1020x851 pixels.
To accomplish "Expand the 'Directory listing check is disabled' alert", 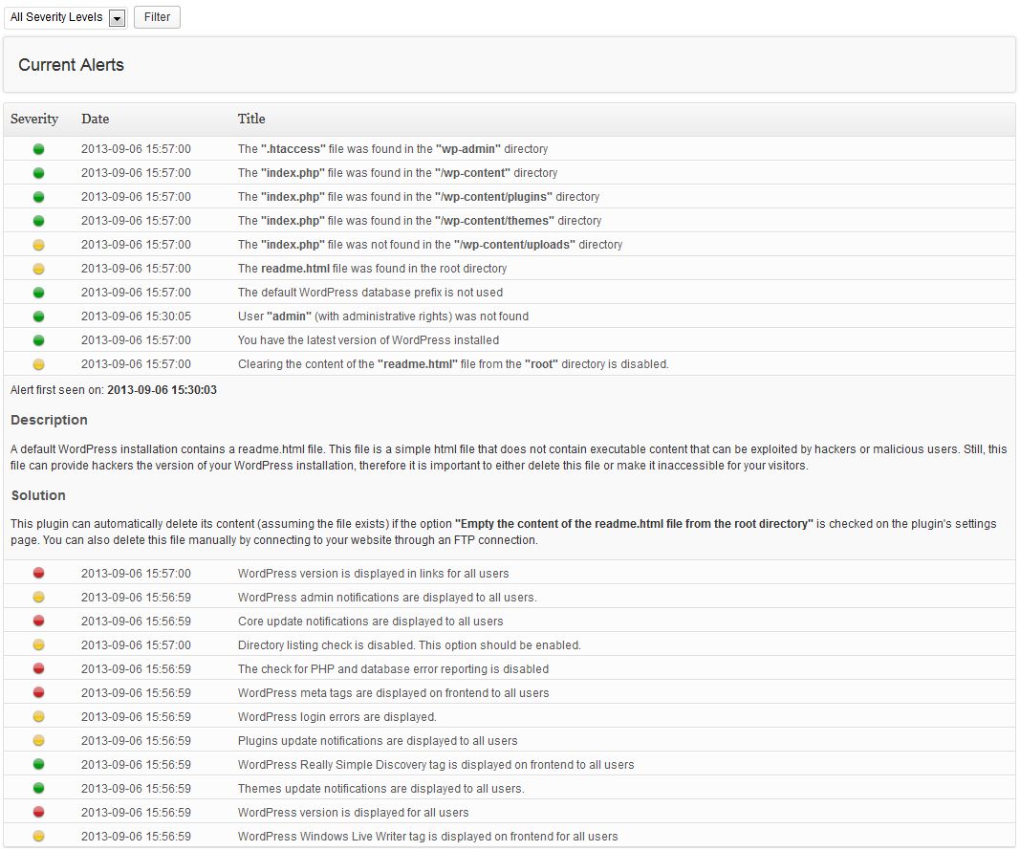I will [x=408, y=645].
